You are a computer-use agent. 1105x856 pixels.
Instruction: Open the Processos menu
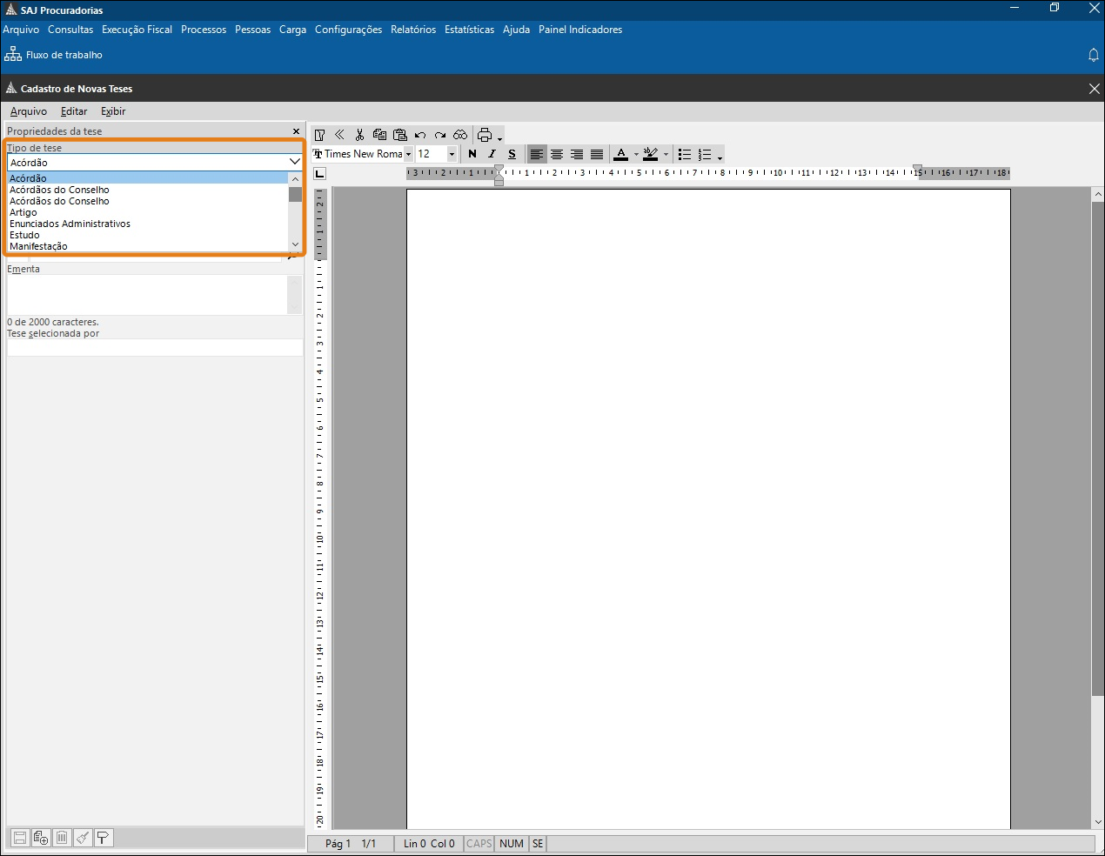coord(204,30)
